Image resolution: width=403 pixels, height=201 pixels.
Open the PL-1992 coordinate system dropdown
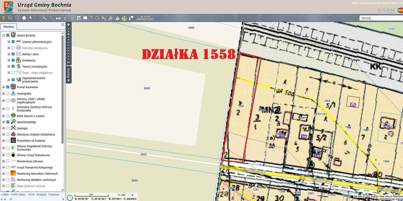click(125, 195)
